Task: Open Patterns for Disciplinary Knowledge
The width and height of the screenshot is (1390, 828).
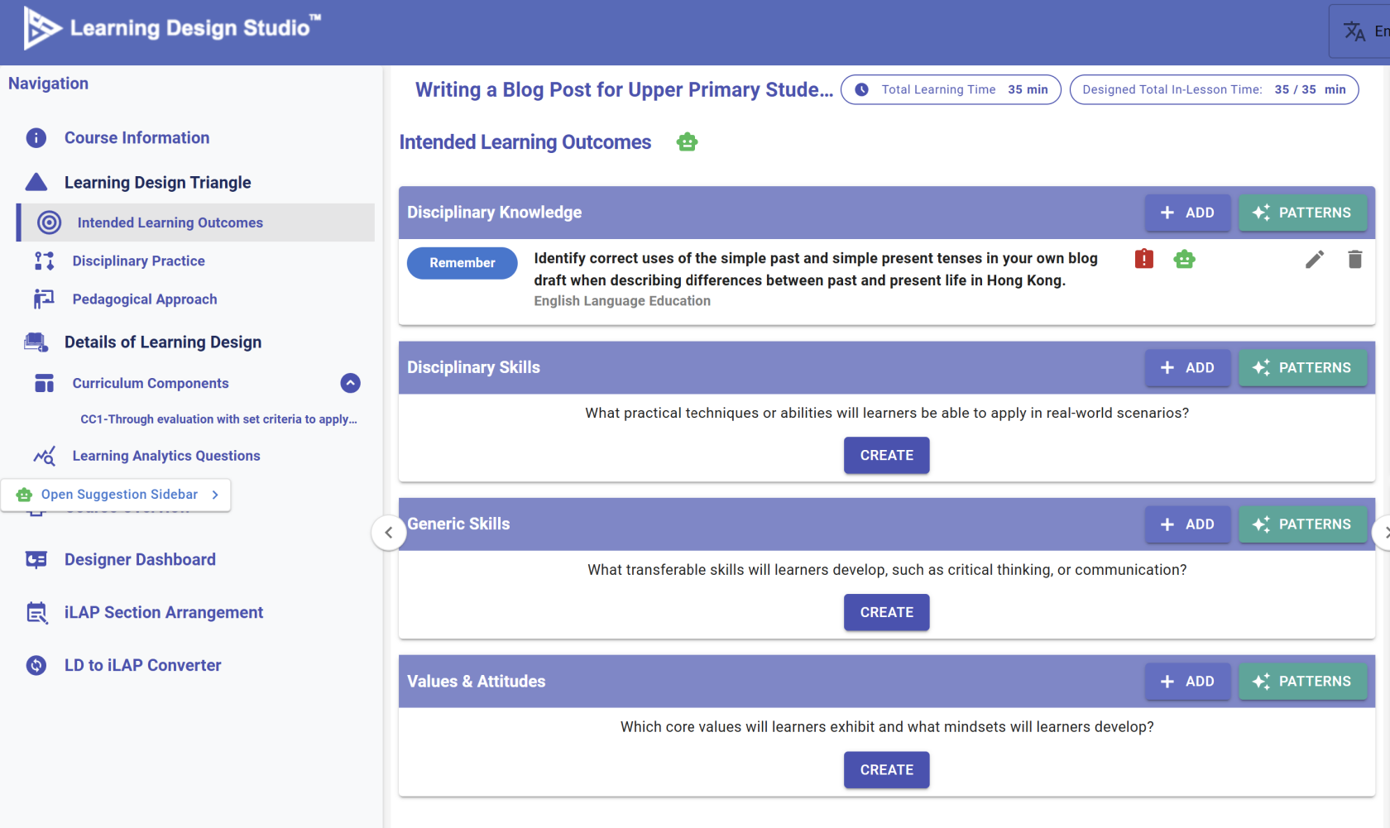Action: point(1302,213)
